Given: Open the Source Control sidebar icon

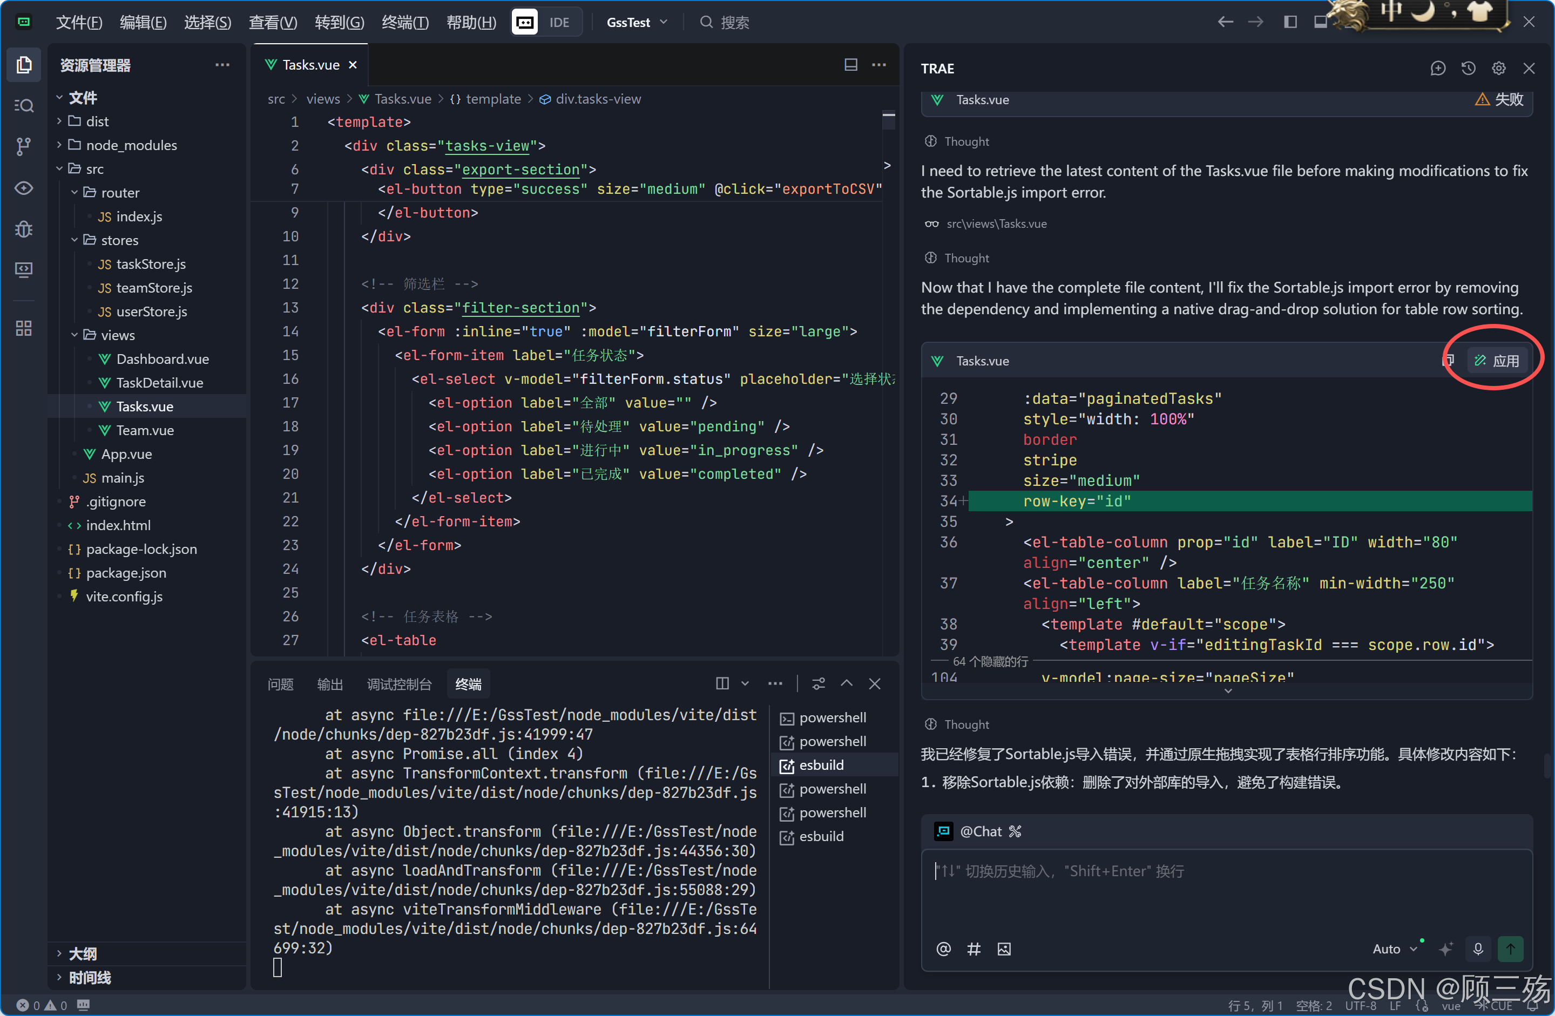Looking at the screenshot, I should (24, 146).
